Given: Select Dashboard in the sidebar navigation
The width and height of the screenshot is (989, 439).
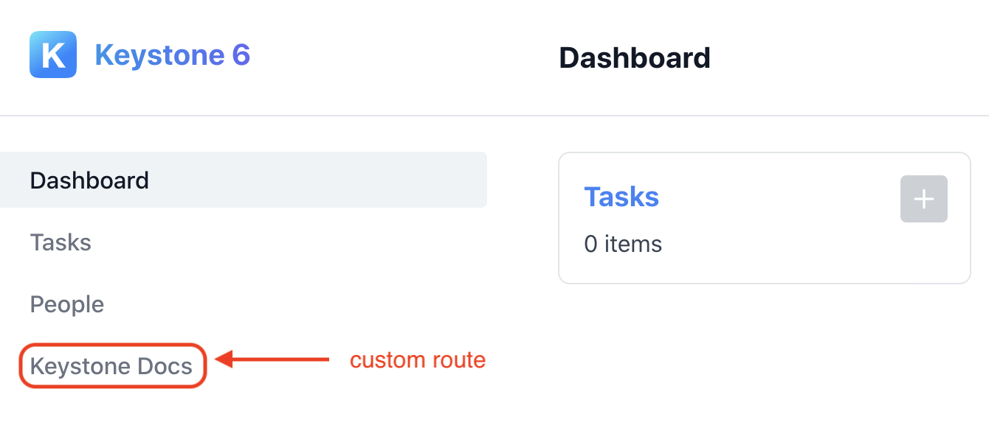Looking at the screenshot, I should 89,179.
